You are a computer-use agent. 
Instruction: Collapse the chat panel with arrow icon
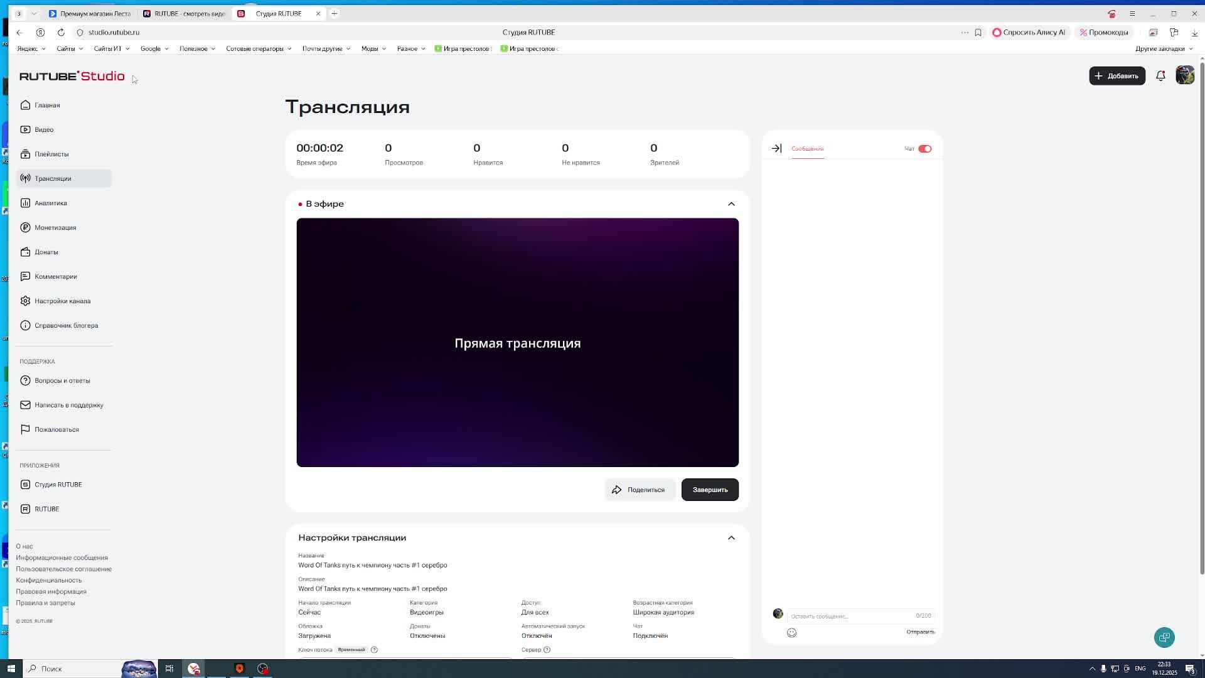(776, 149)
